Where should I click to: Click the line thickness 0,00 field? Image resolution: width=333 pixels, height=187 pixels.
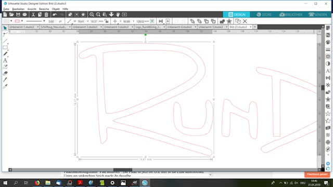tap(53, 21)
